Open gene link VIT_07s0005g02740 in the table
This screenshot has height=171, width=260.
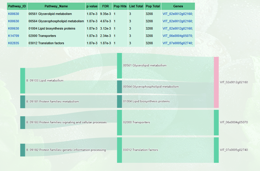pos(177,43)
